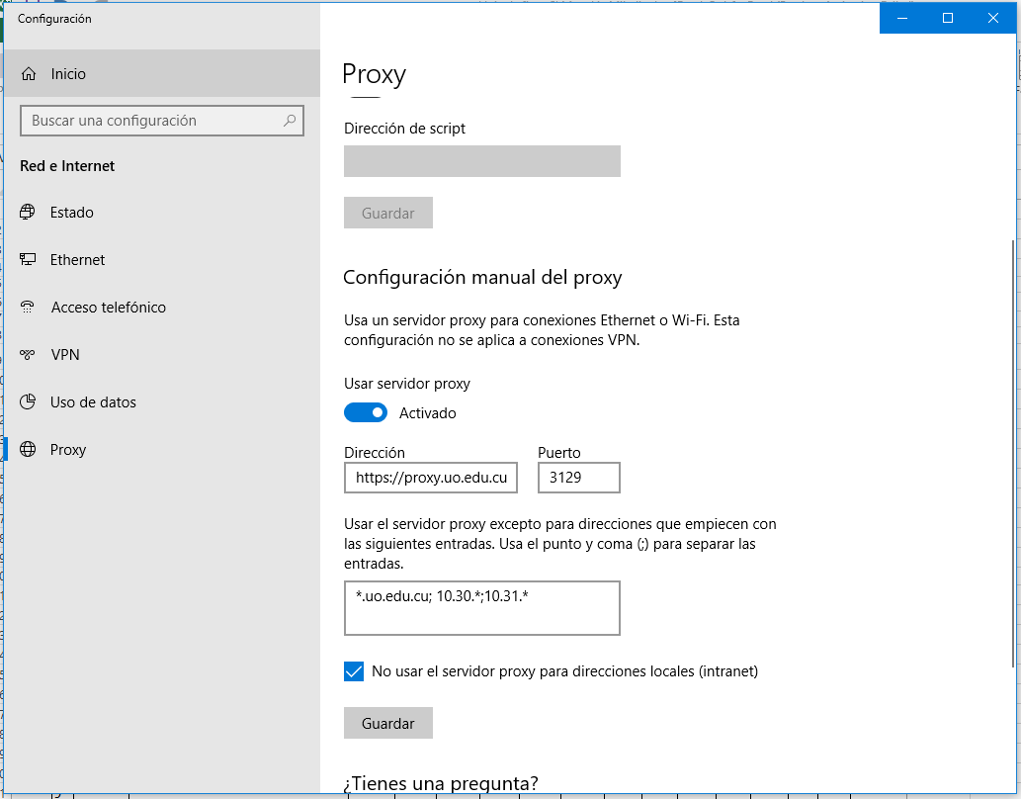Open the Ethernet settings page

pyautogui.click(x=77, y=260)
